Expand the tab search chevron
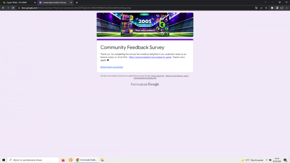This screenshot has height=163, width=290. pos(265,2)
